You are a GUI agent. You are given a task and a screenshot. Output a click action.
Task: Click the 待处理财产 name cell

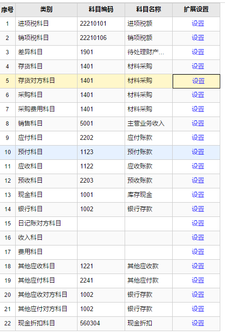(x=148, y=52)
